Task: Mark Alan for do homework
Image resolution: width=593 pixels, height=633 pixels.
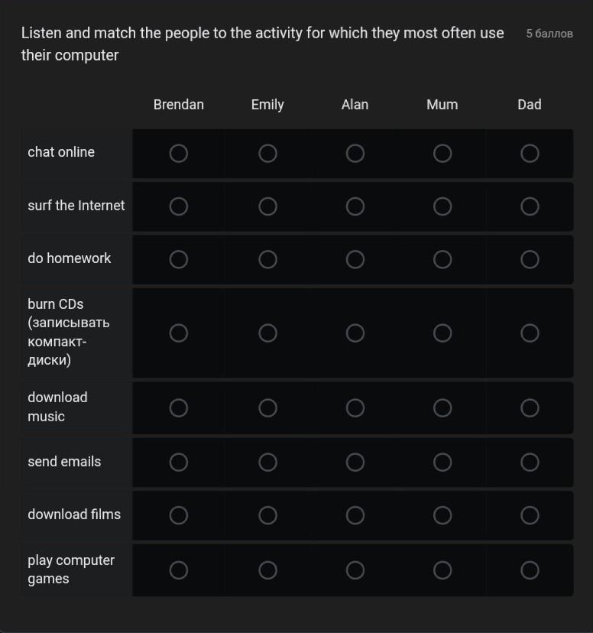Action: [x=355, y=260]
